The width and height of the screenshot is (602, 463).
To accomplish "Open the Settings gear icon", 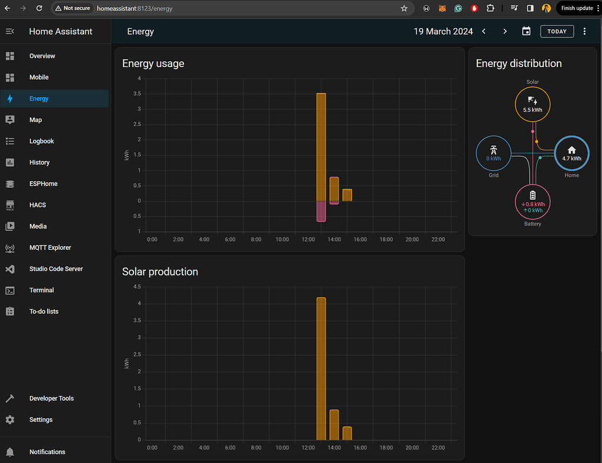I will coord(10,420).
